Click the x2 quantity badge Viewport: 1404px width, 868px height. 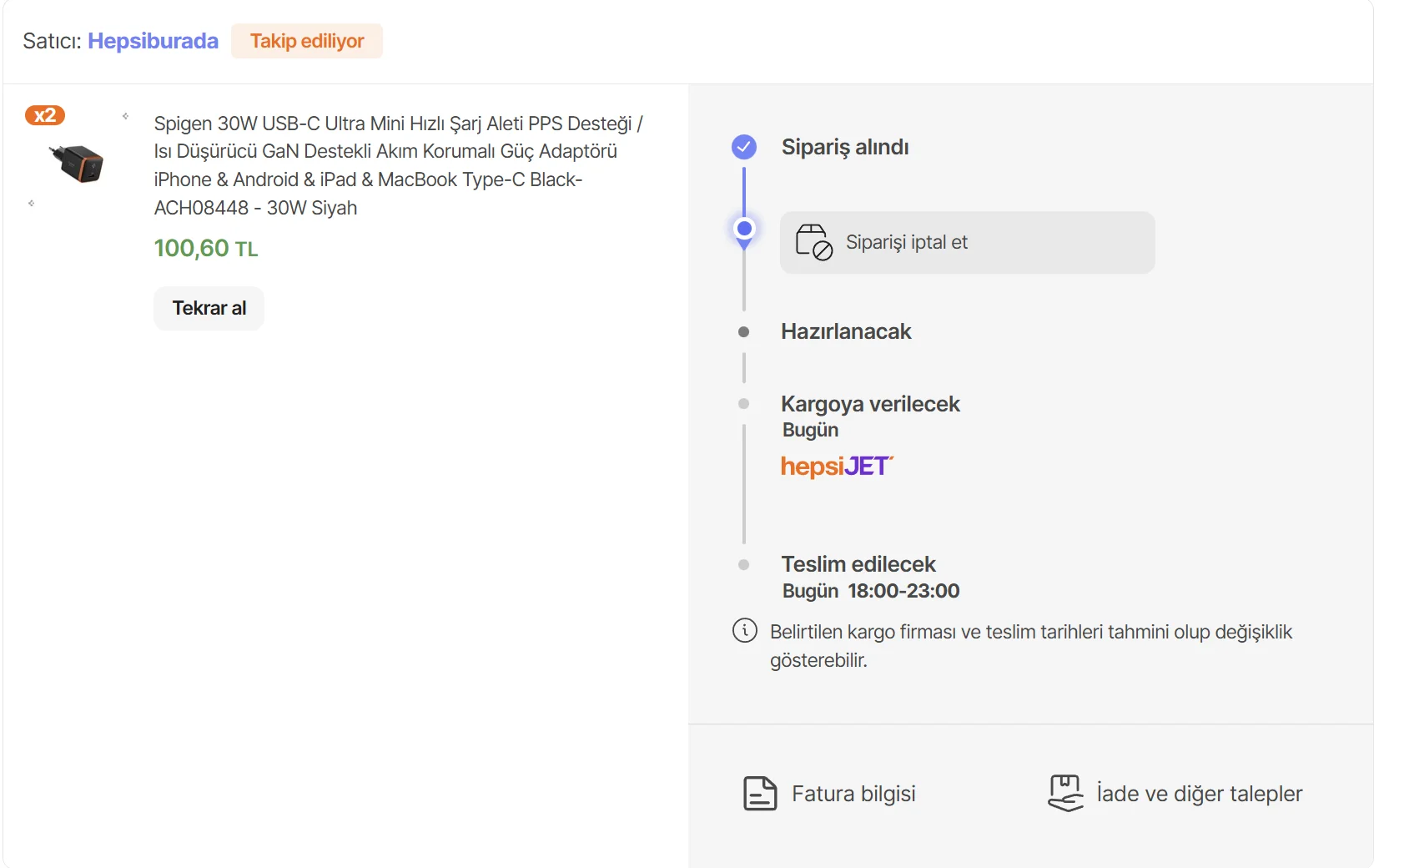pos(45,115)
